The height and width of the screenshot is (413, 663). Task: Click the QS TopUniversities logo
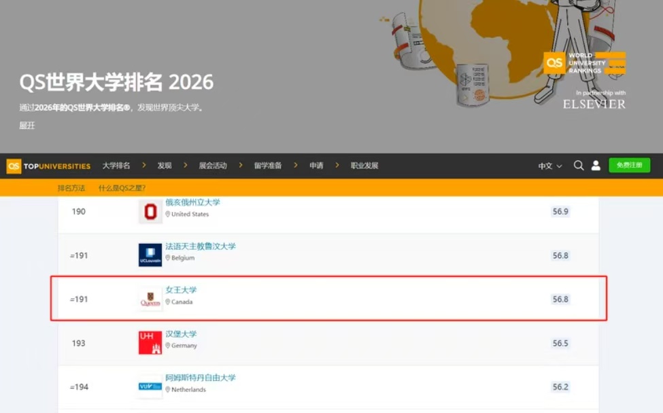(49, 166)
